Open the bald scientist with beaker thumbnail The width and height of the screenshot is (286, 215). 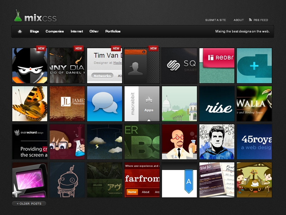(179, 142)
